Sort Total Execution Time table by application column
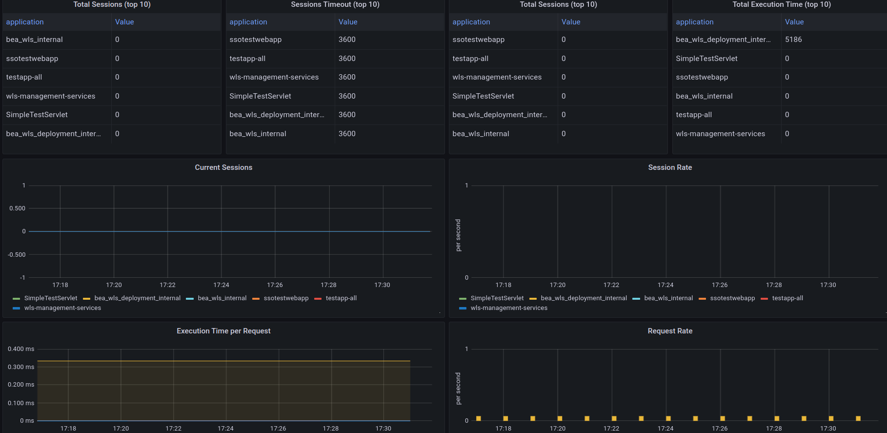887x433 pixels. point(694,22)
